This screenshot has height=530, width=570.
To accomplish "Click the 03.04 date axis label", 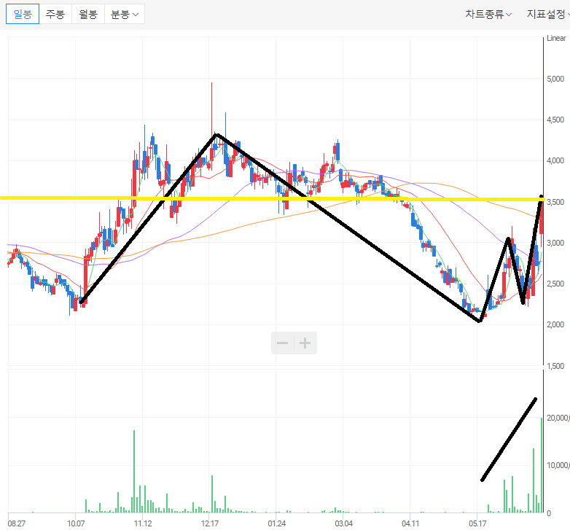I will tap(343, 523).
